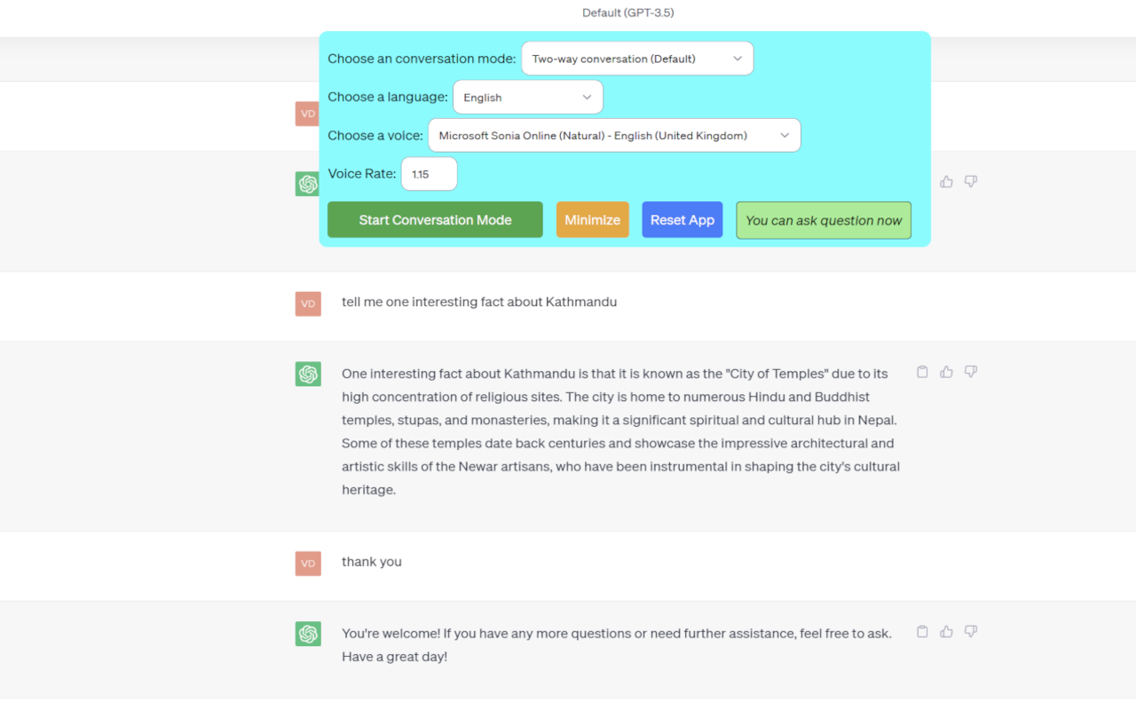Thumbs down the Kathmandu temples response
The width and height of the screenshot is (1136, 710).
click(971, 372)
